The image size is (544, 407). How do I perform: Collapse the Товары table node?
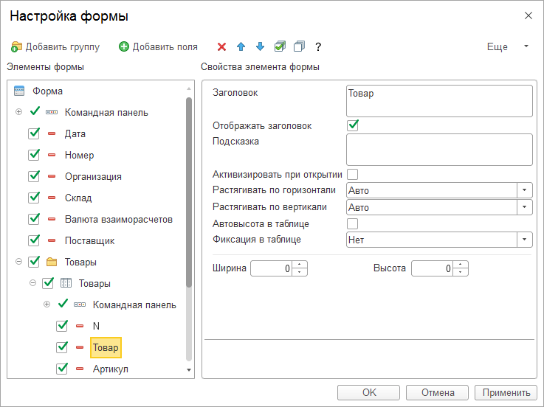(33, 283)
